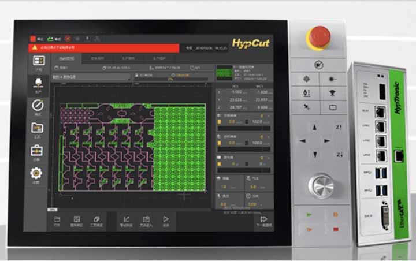Click the eraser-shaped process icon in bottom toolbar

click(96, 219)
